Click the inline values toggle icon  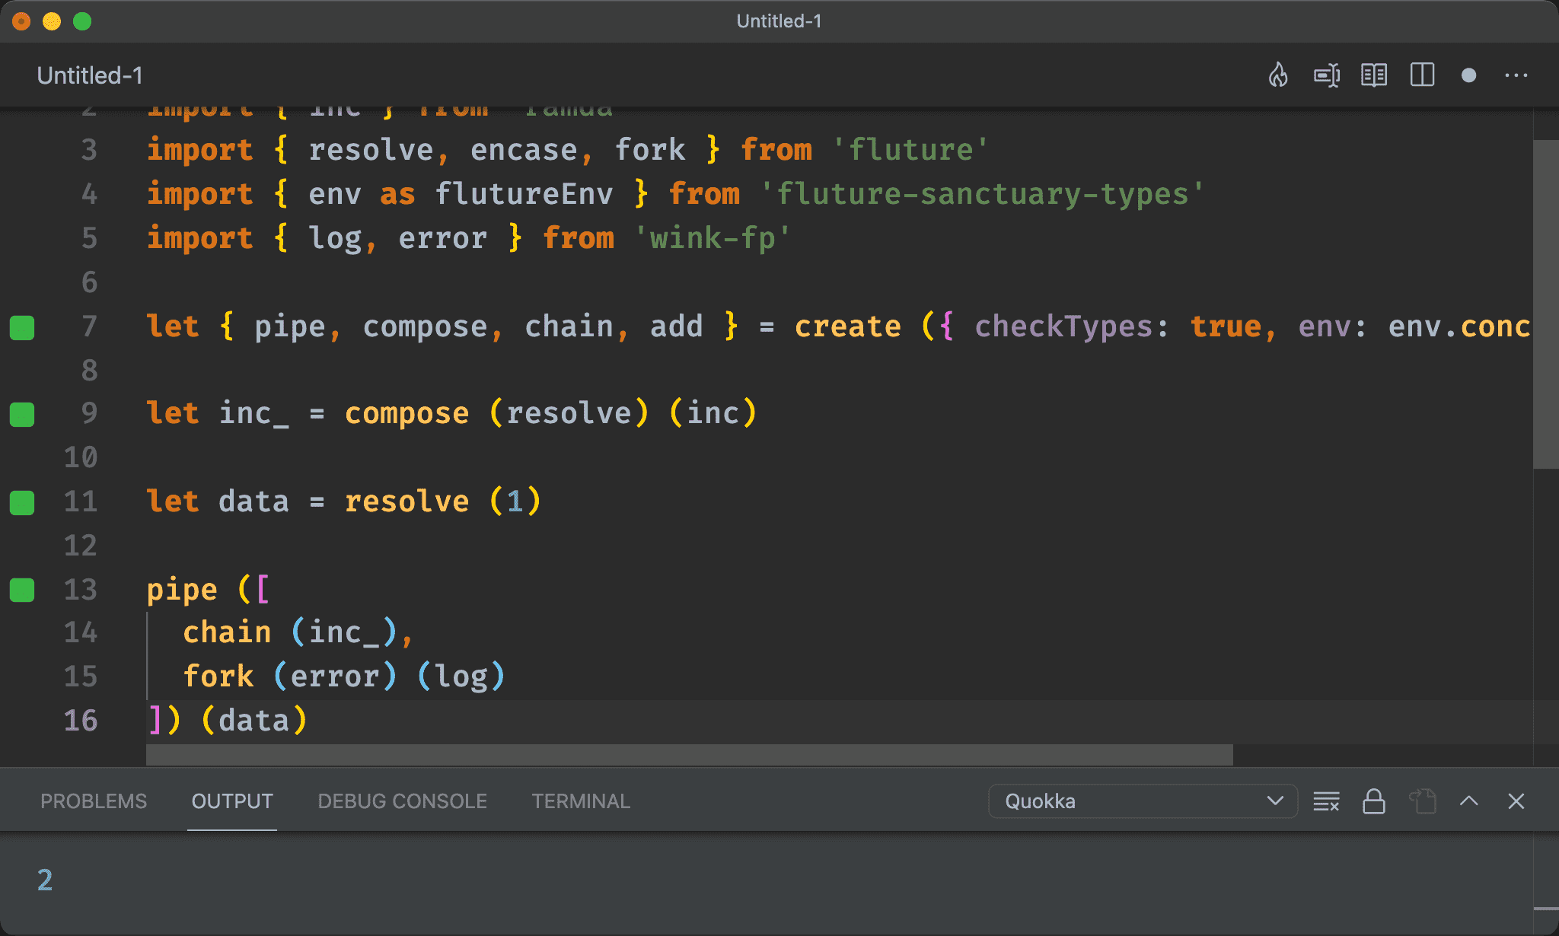click(x=1327, y=75)
